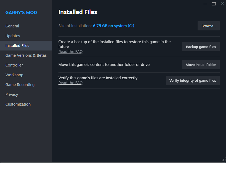Viewport: 226px width, 190px height.
Task: Click the window resize grip corner
Action: point(224,159)
